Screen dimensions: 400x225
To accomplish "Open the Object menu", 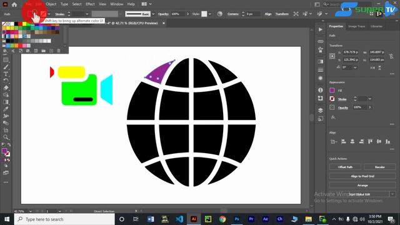I will point(51,4).
